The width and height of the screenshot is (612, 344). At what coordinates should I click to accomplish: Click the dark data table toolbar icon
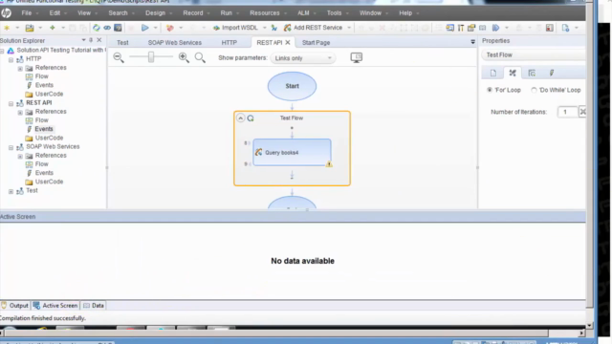tap(118, 28)
